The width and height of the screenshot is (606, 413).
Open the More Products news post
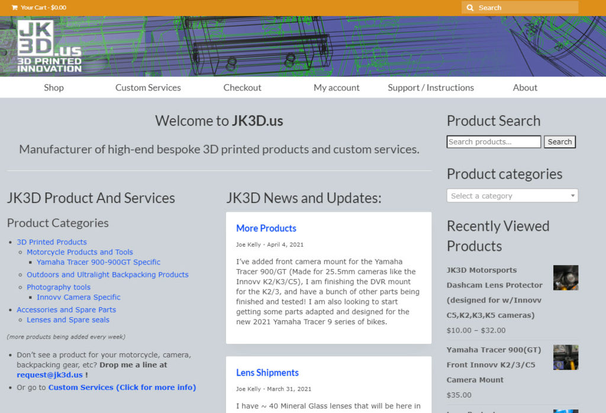tap(266, 228)
